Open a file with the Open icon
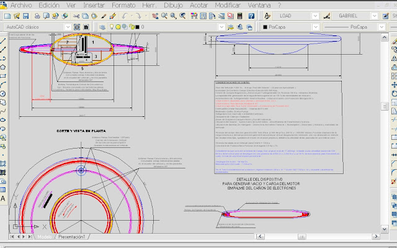 point(17,16)
